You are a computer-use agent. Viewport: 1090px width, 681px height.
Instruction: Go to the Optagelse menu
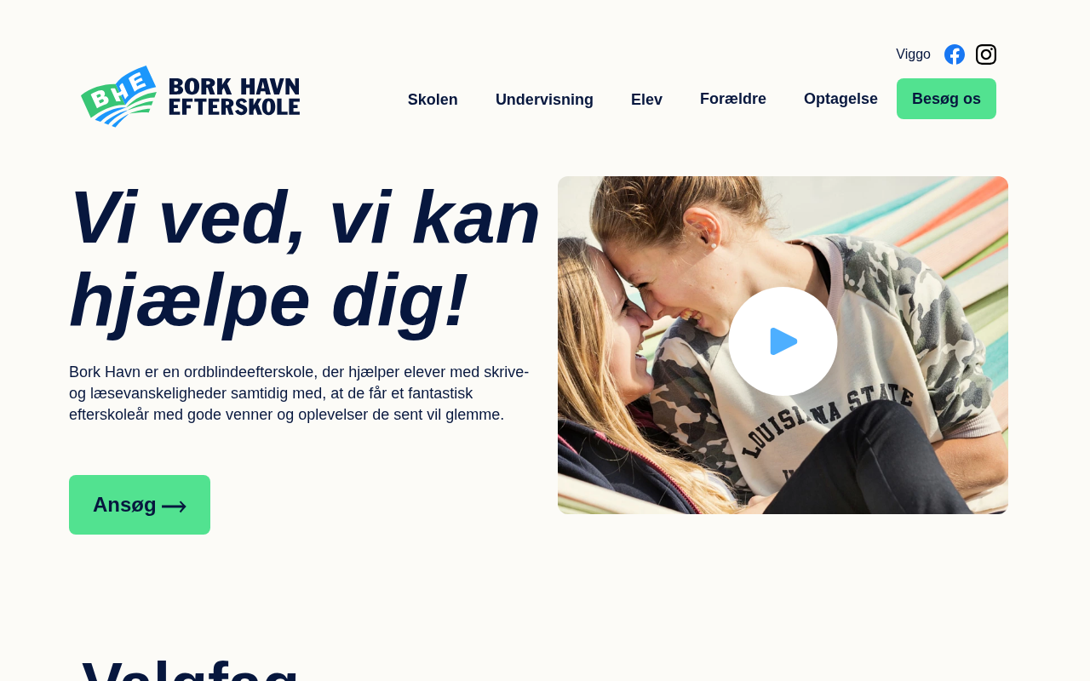840,99
